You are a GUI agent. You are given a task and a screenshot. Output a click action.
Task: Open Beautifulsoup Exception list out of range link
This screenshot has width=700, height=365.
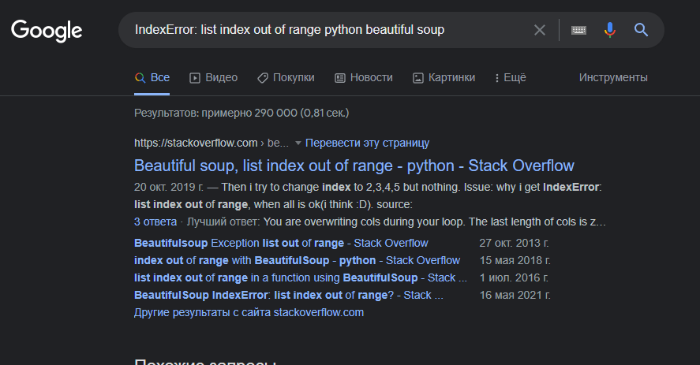[x=281, y=243]
